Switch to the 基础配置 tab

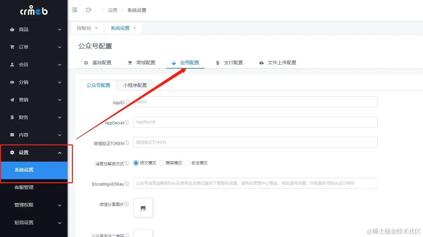98,63
